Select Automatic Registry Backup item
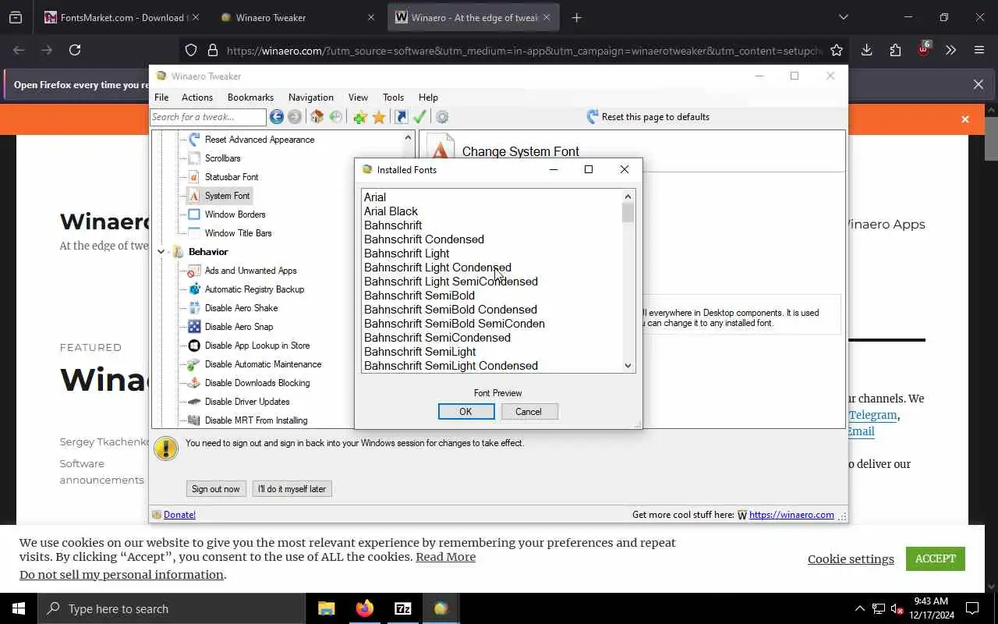 pos(254,289)
